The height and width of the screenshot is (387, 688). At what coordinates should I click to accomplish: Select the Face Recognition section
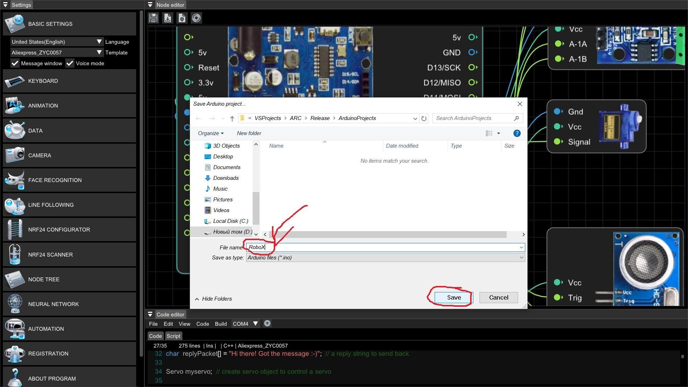pyautogui.click(x=55, y=180)
